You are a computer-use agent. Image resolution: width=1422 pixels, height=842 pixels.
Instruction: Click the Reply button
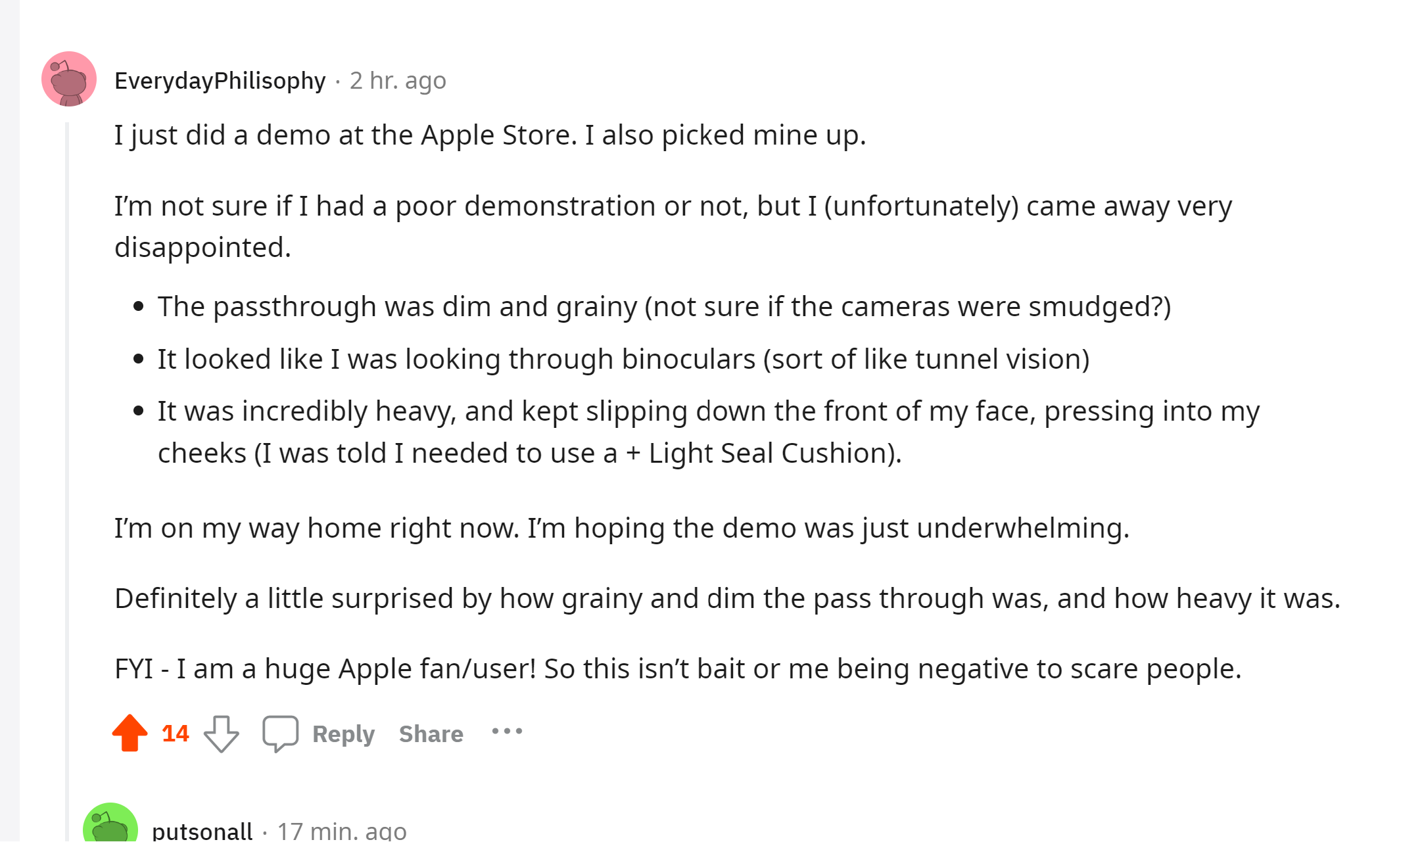(343, 734)
